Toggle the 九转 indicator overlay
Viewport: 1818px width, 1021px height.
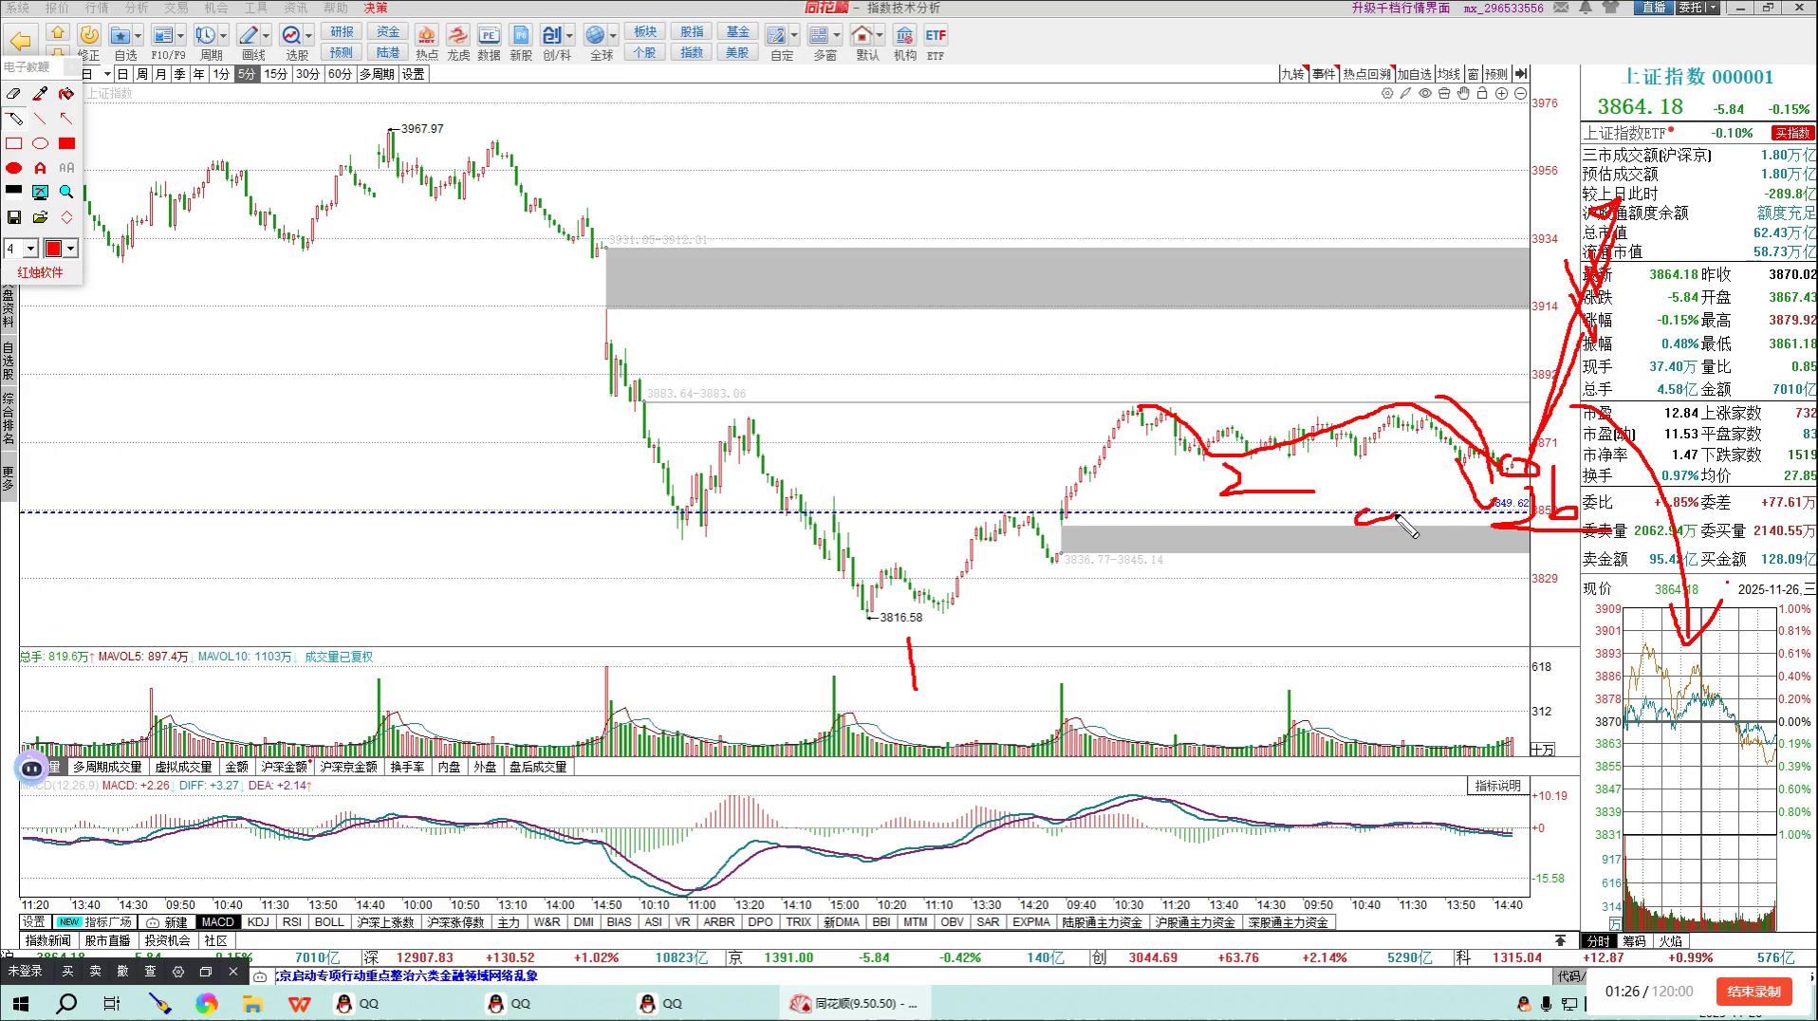pos(1292,74)
